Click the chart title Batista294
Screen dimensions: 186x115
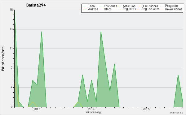pyautogui.click(x=36, y=5)
